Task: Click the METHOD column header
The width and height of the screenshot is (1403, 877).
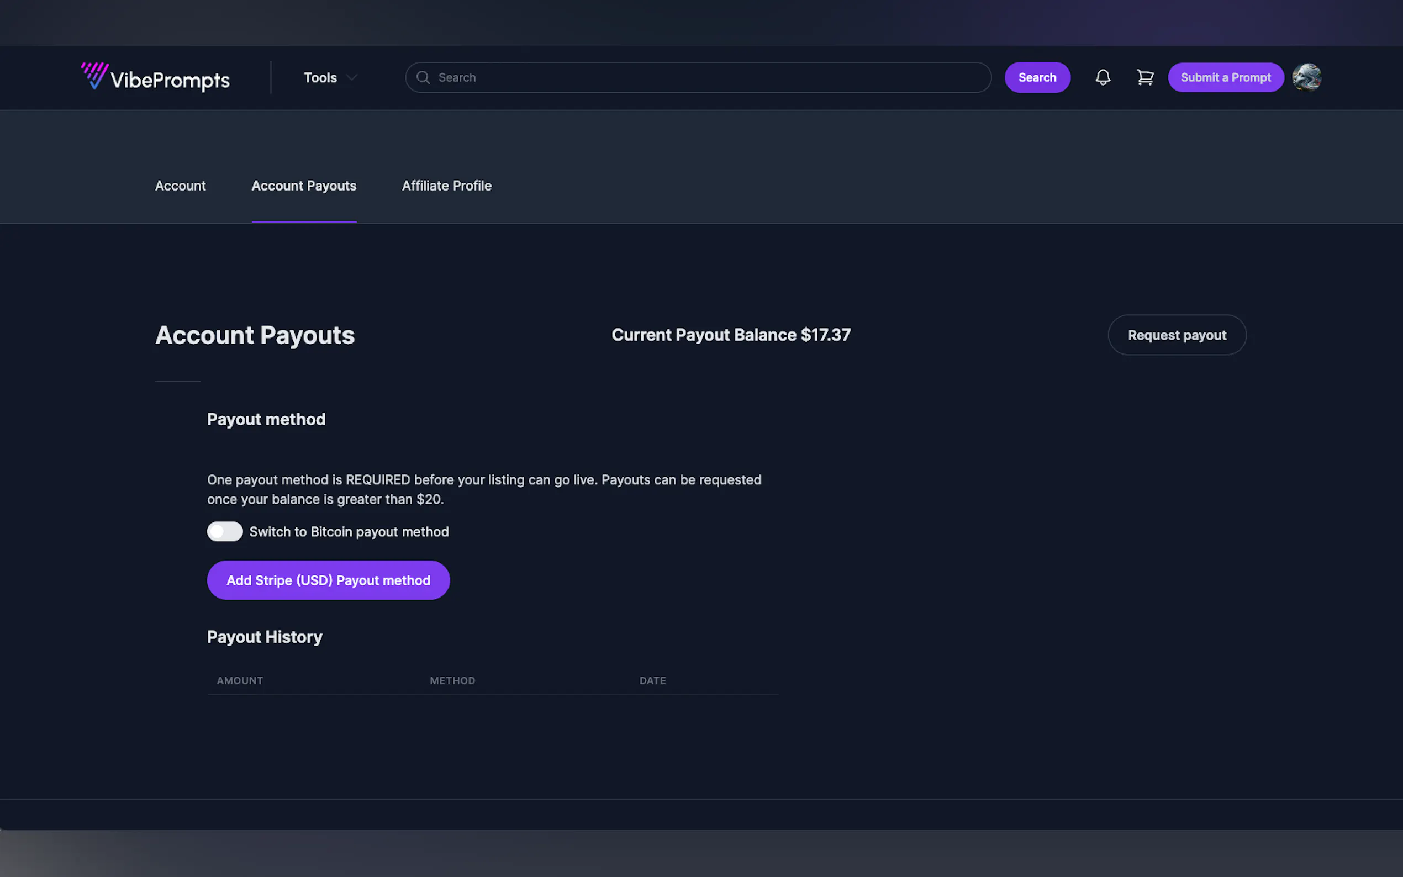Action: (452, 680)
